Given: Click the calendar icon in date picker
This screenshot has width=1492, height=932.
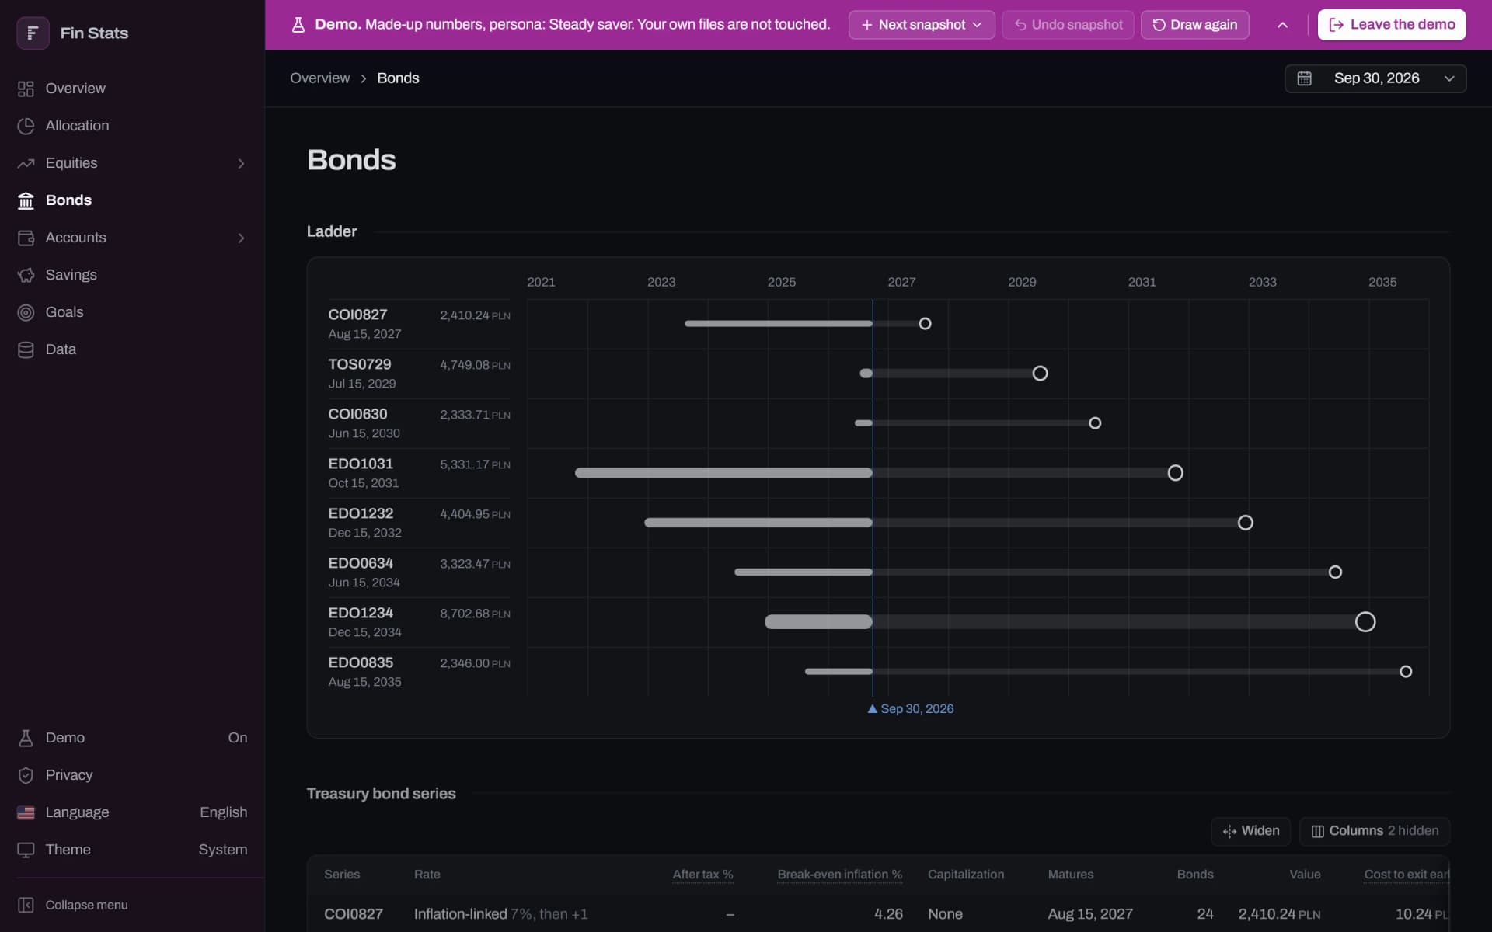Looking at the screenshot, I should tap(1305, 78).
